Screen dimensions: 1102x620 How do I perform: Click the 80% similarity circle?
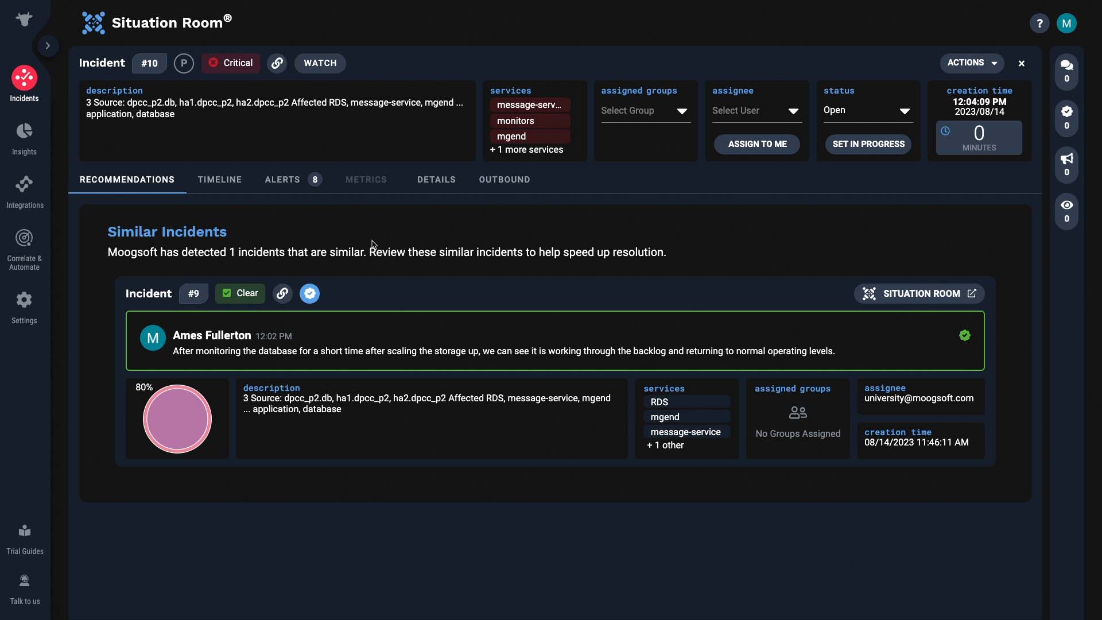tap(177, 418)
